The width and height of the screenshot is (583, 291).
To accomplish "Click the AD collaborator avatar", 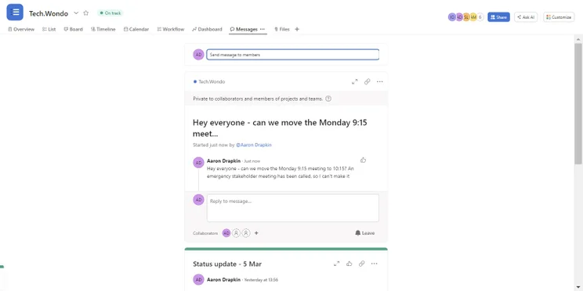I will [226, 233].
